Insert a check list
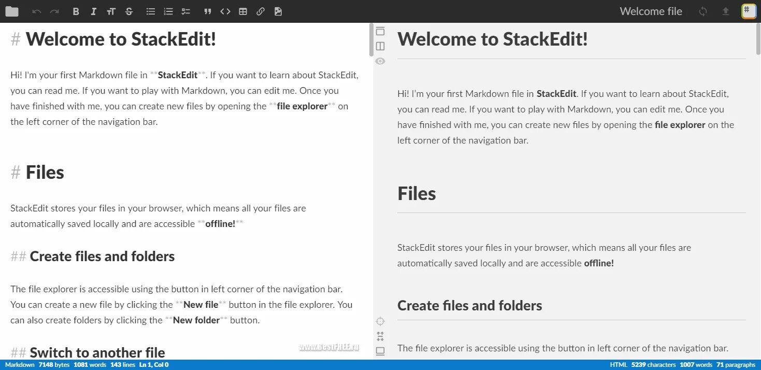761x370 pixels. (x=186, y=11)
